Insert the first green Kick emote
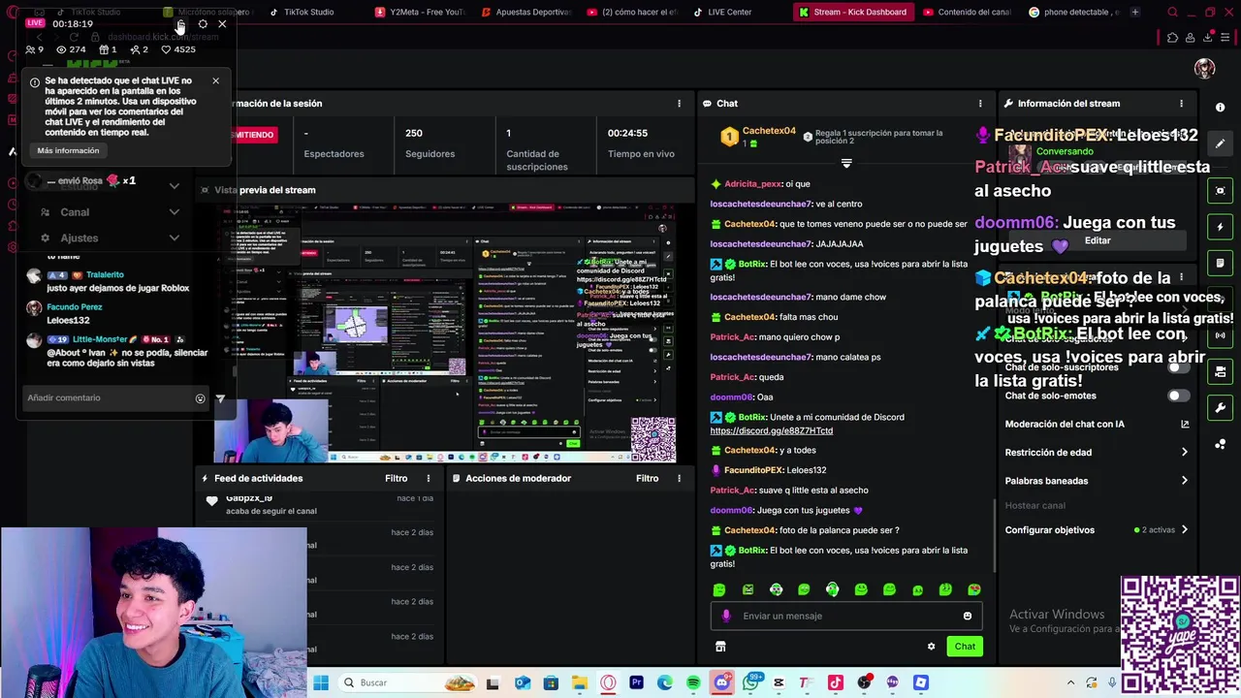The width and height of the screenshot is (1241, 698). point(719,589)
